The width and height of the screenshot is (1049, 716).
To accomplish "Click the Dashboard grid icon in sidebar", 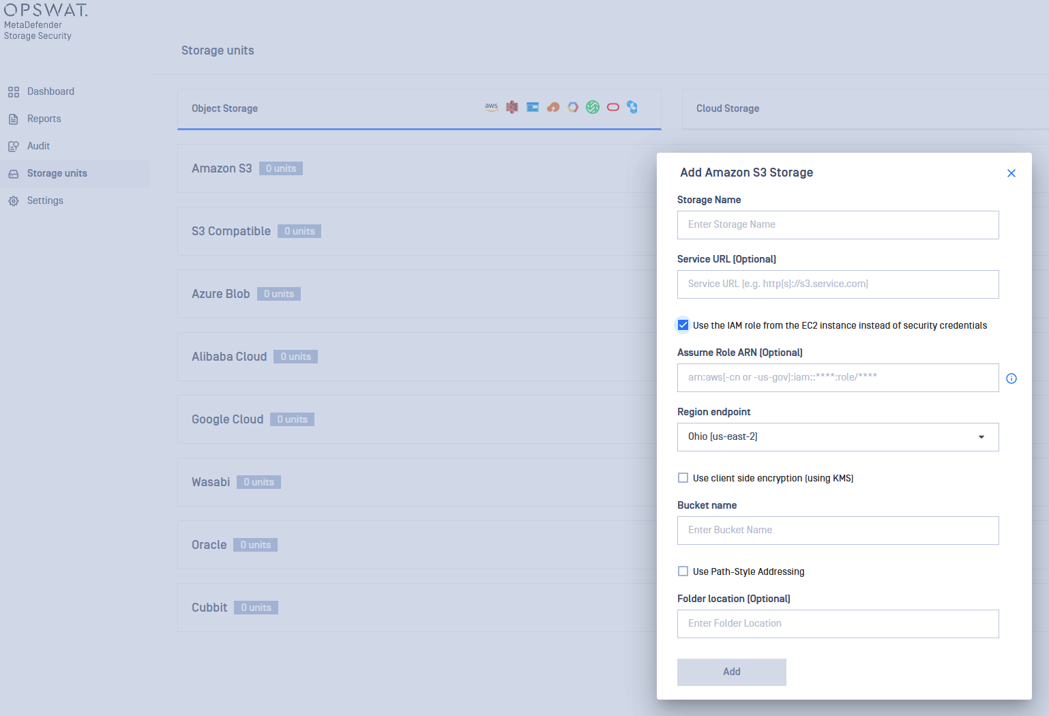I will pyautogui.click(x=14, y=92).
